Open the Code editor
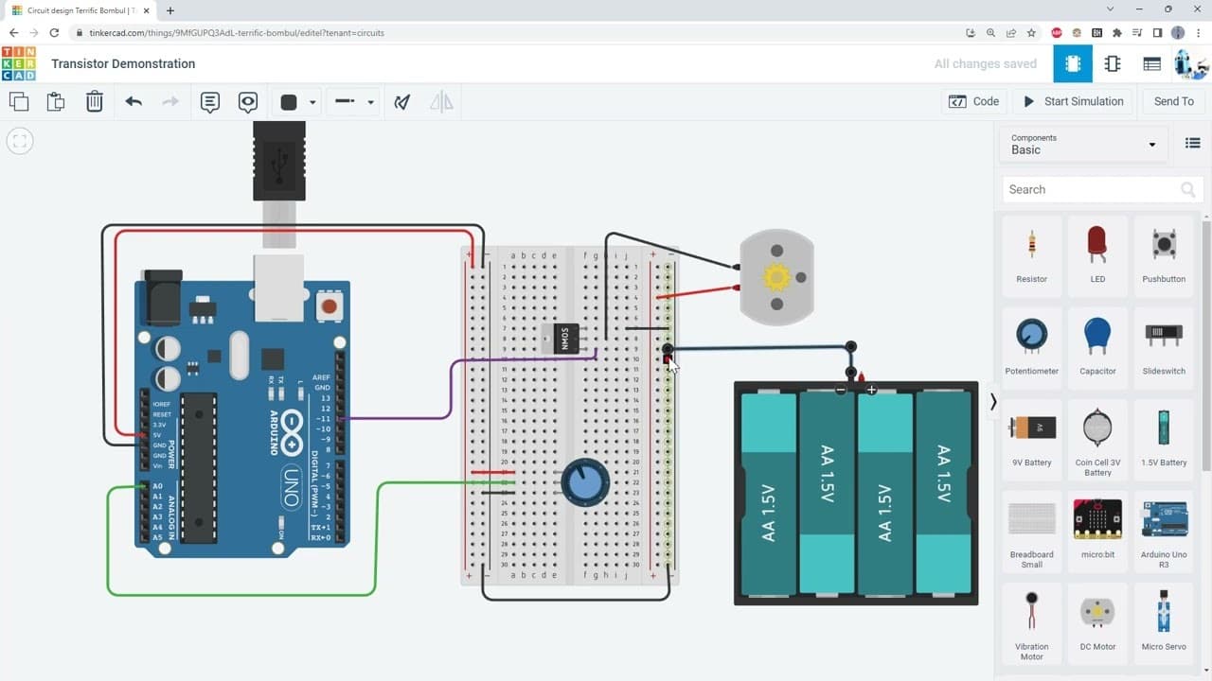Screen dimensions: 1212x681 tap(973, 101)
